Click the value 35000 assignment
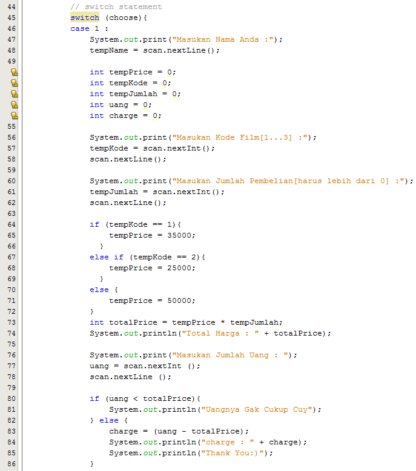This screenshot has height=471, width=416. (x=152, y=236)
